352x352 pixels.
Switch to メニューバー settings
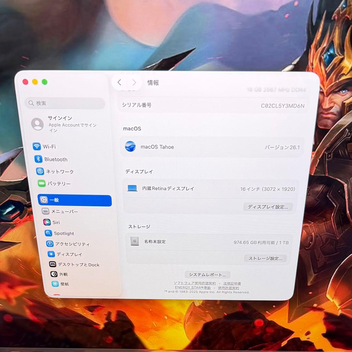point(64,211)
